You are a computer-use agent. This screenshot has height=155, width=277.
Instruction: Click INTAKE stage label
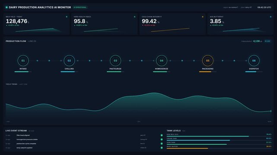pos(23,69)
